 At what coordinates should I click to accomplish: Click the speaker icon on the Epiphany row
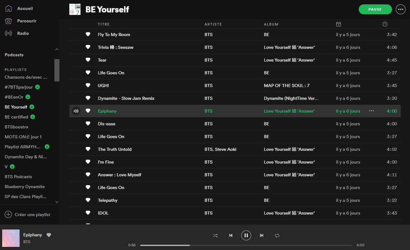pos(76,111)
